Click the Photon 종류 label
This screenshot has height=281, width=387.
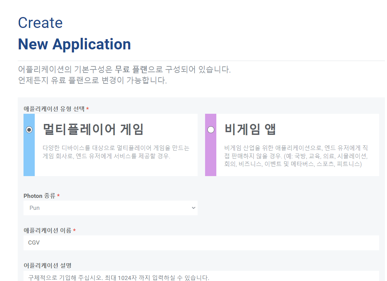[x=40, y=196]
